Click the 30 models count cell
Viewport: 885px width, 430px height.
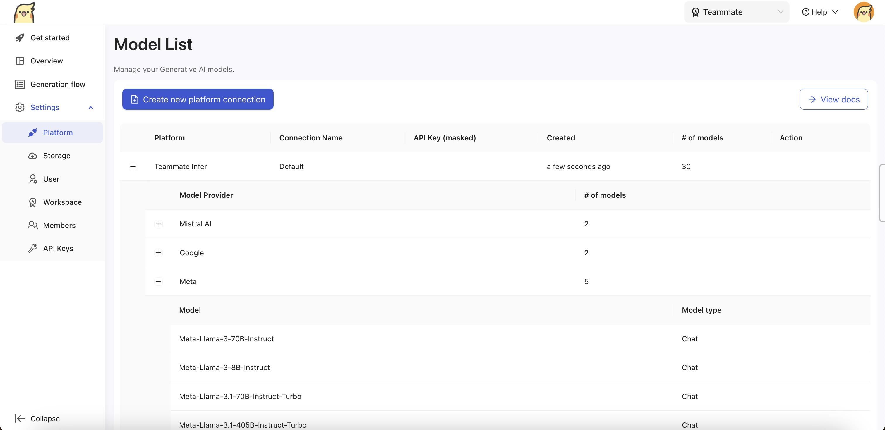click(x=686, y=166)
